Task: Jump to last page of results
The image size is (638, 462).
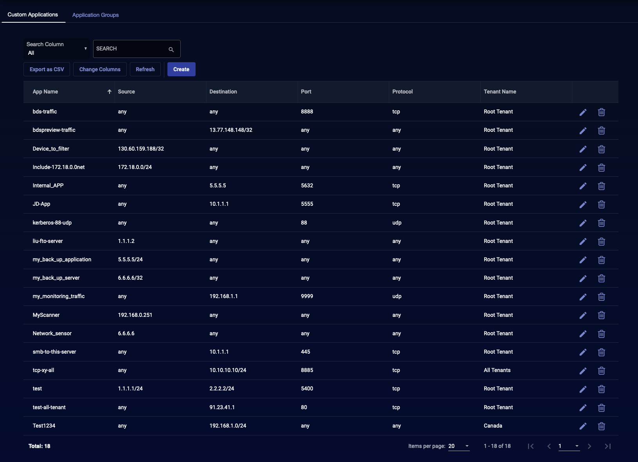Action: pyautogui.click(x=607, y=446)
